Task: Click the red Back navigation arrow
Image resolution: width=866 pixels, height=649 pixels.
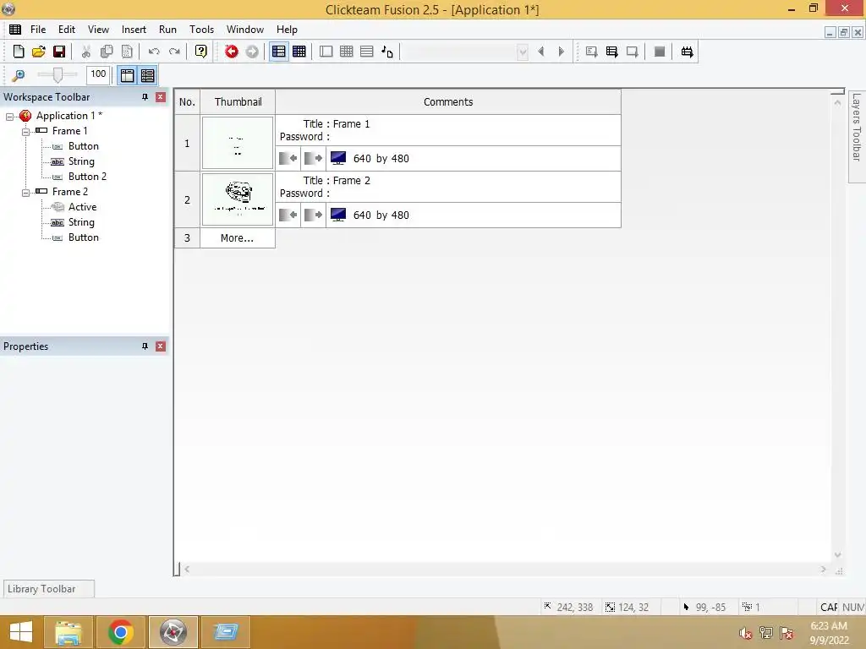Action: click(232, 52)
